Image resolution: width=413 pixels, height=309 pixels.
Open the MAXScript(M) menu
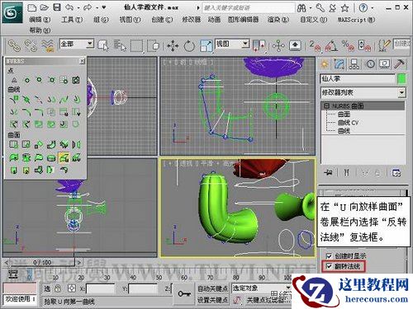(356, 20)
